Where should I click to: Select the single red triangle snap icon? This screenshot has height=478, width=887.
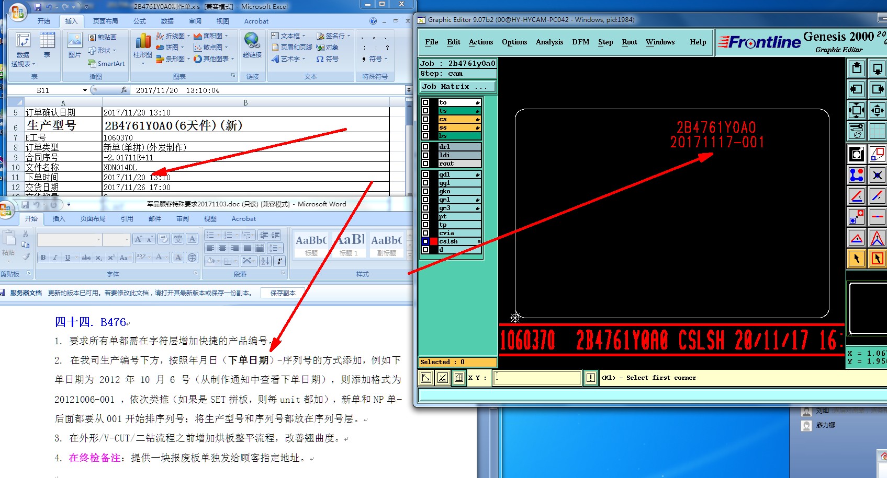857,238
